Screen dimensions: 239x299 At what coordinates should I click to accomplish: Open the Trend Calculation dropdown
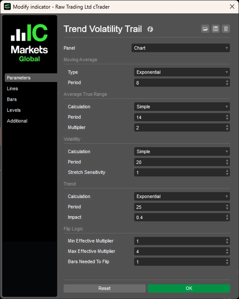point(182,197)
